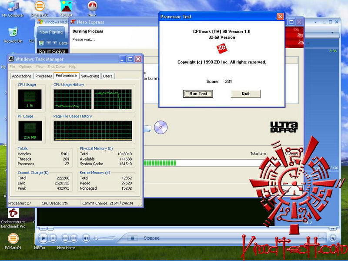
Task: Click the NiBiTor desktop label
Action: pyautogui.click(x=40, y=248)
